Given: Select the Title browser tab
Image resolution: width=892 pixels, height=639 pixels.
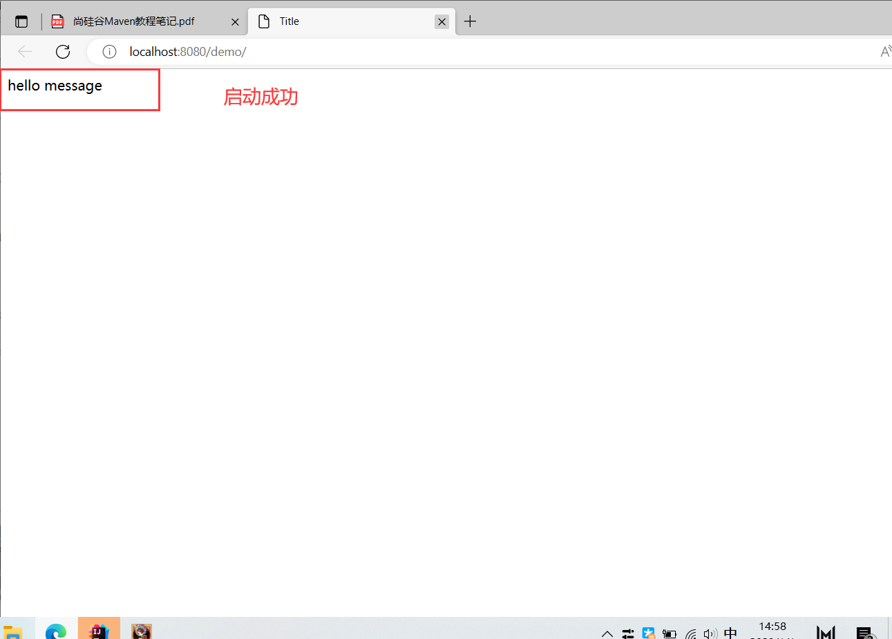Looking at the screenshot, I should pos(351,21).
